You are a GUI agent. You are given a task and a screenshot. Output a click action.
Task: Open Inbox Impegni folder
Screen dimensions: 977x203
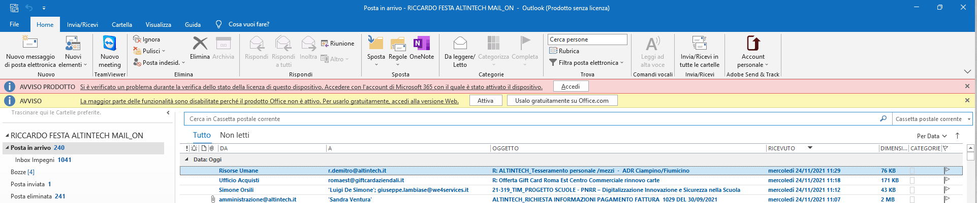[x=43, y=160]
